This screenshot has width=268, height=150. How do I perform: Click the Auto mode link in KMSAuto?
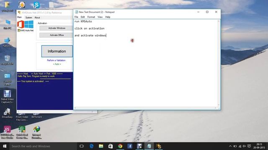tap(57, 64)
